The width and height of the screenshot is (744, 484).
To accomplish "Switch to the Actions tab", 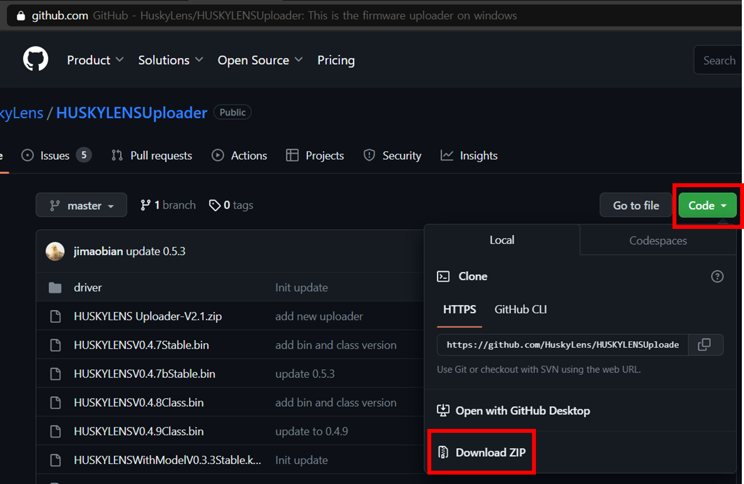I will click(x=240, y=155).
